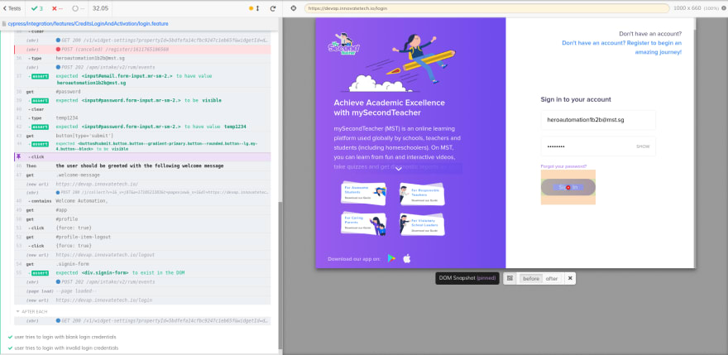Select the 'contains Welcome Automation,' command row
This screenshot has height=355, width=728.
[142, 201]
